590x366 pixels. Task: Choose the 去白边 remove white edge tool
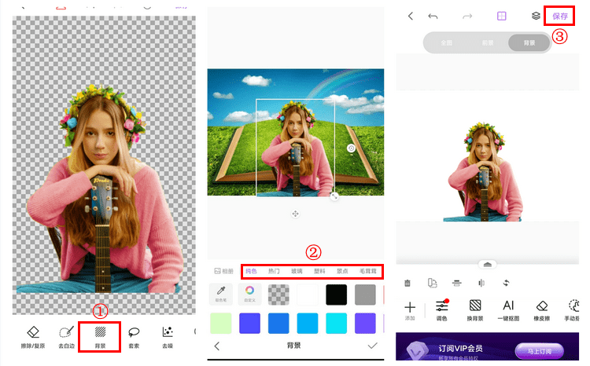tap(66, 336)
